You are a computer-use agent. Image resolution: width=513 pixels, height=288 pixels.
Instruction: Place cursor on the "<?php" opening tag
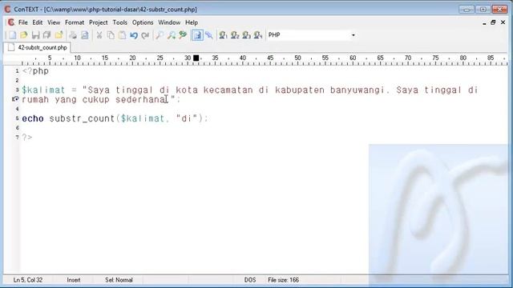click(x=35, y=71)
